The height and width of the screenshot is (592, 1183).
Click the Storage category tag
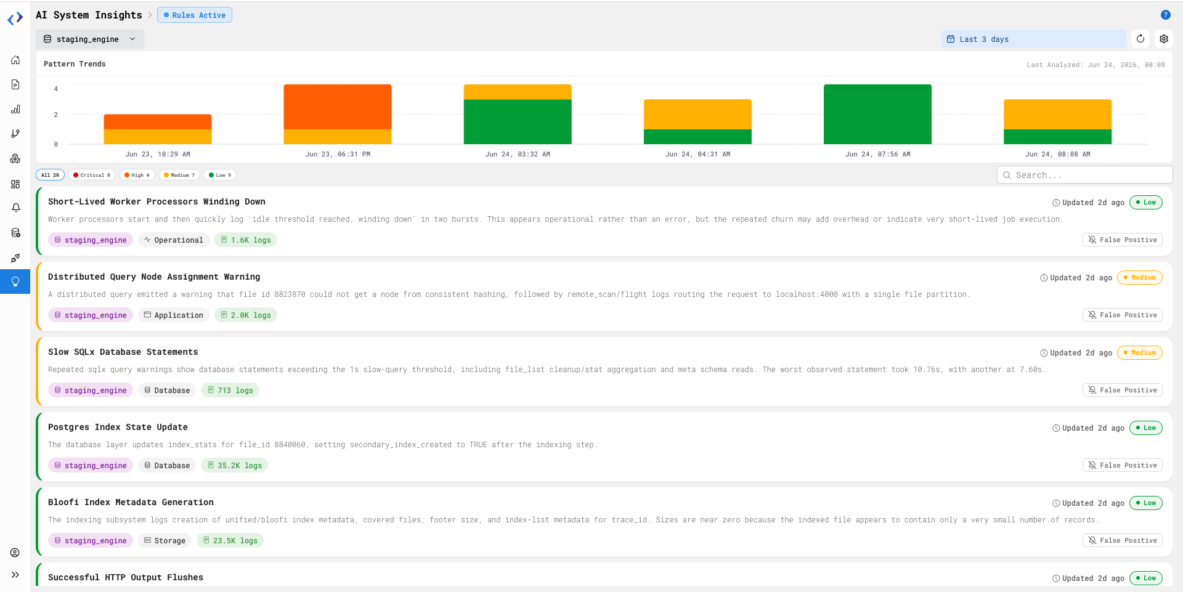165,540
